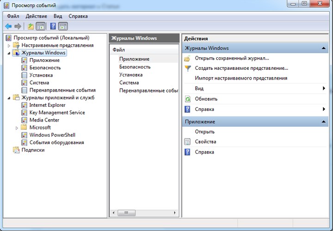Expand Настраиваемые представления tree node
Screen dimensions: 333x231
coord(9,46)
